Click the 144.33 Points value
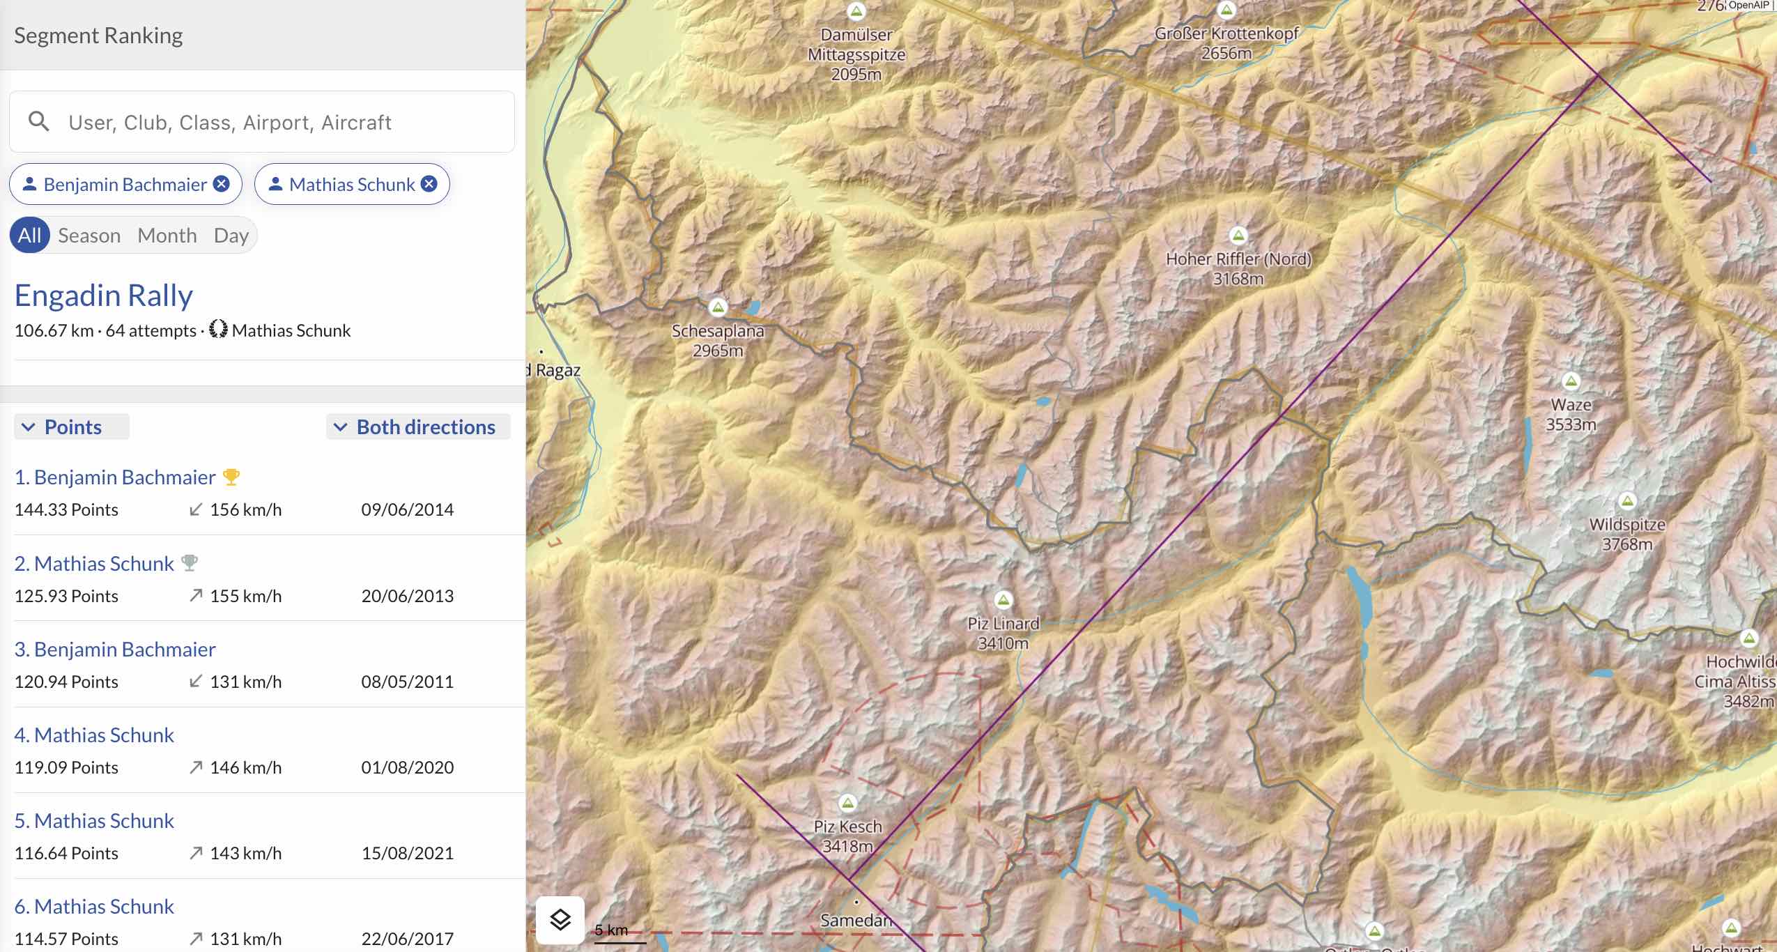Image resolution: width=1777 pixels, height=952 pixels. [x=66, y=509]
